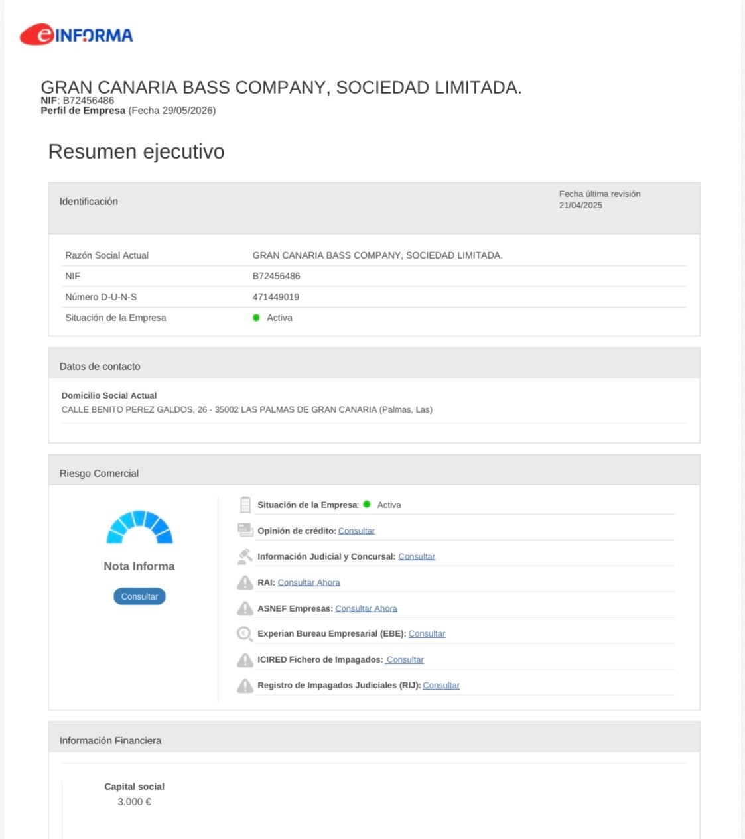Click the gavel icon for Información Judicial
Viewport: 745px width, 839px height.
[x=245, y=556]
